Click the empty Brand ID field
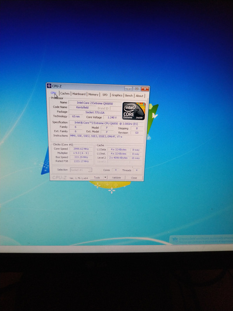Viewport: 233px width, 311px height. pyautogui.click(x=116, y=108)
